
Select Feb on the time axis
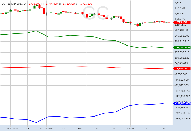point(80,129)
